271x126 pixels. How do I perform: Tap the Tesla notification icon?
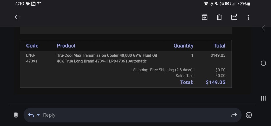click(39, 4)
